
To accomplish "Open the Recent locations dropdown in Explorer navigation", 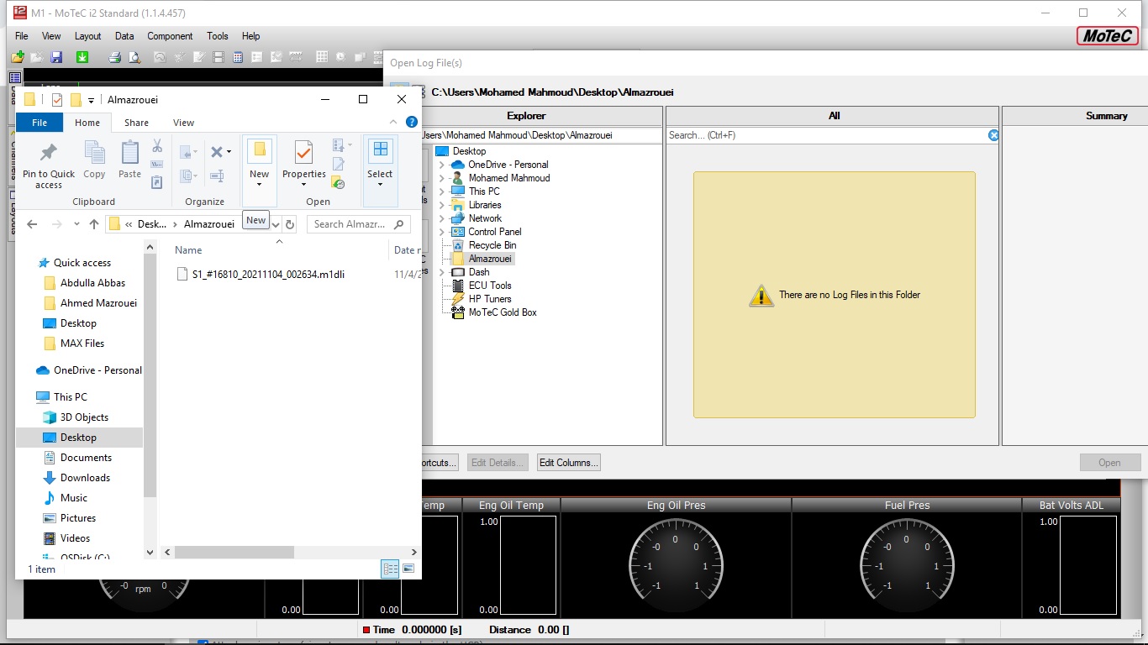I will click(75, 224).
